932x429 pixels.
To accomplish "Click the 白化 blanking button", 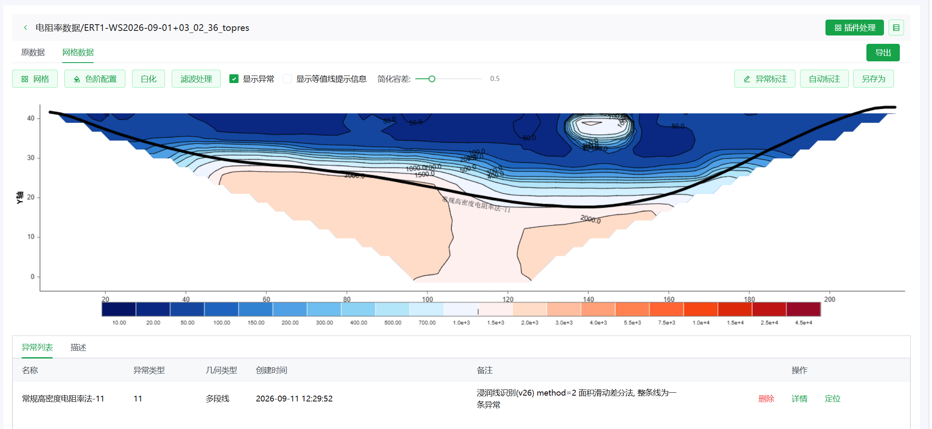I will 148,79.
